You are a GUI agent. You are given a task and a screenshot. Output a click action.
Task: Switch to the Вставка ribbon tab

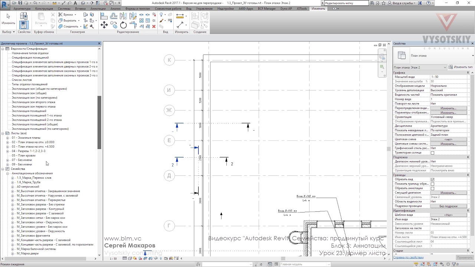80,9
